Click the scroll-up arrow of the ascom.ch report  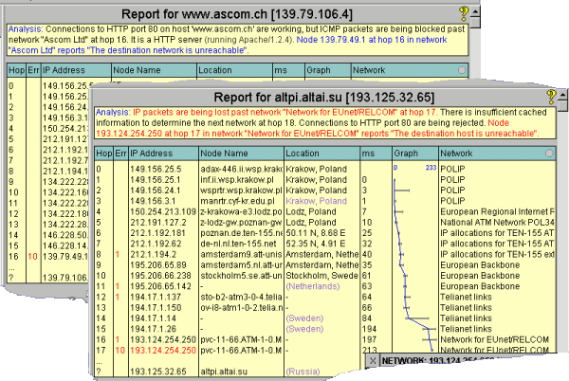475,11
